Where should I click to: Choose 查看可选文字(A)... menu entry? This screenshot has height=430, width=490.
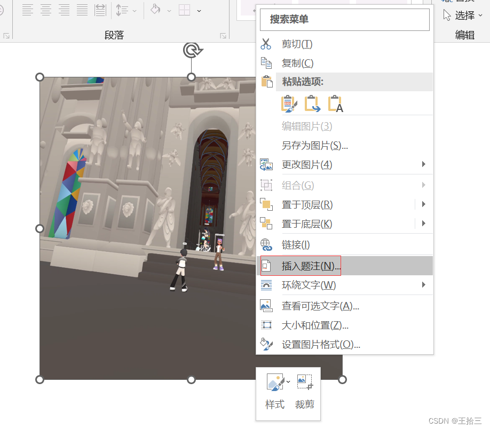pyautogui.click(x=345, y=306)
